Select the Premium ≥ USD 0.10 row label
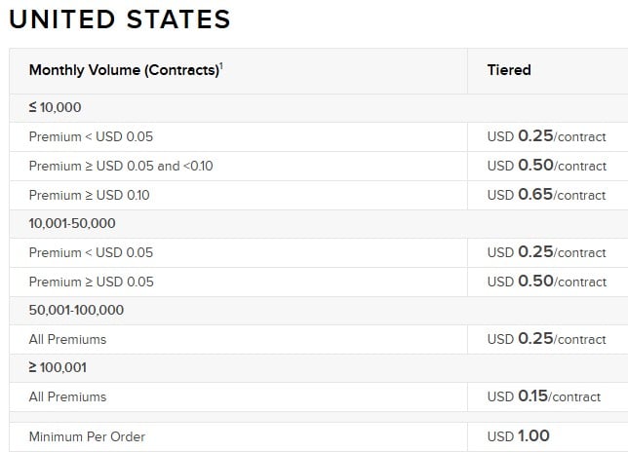Image resolution: width=628 pixels, height=452 pixels. [x=89, y=195]
